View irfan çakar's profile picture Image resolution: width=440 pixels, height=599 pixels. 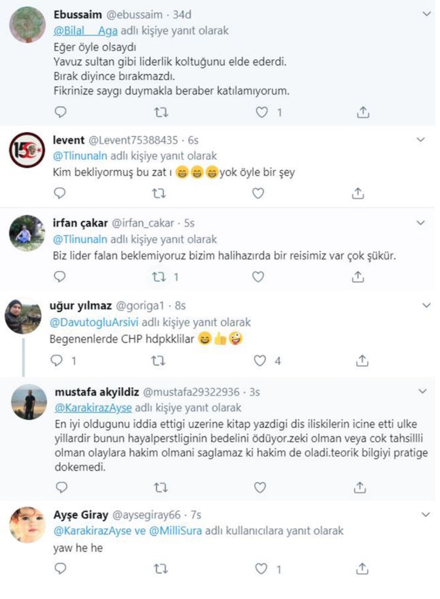click(27, 232)
